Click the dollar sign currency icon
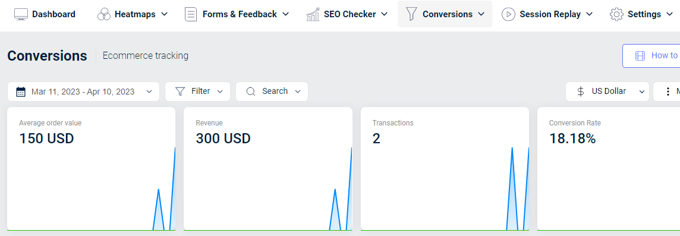 581,92
